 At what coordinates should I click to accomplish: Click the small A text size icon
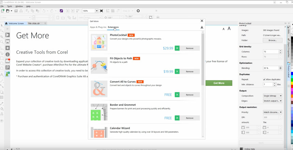tap(223, 29)
